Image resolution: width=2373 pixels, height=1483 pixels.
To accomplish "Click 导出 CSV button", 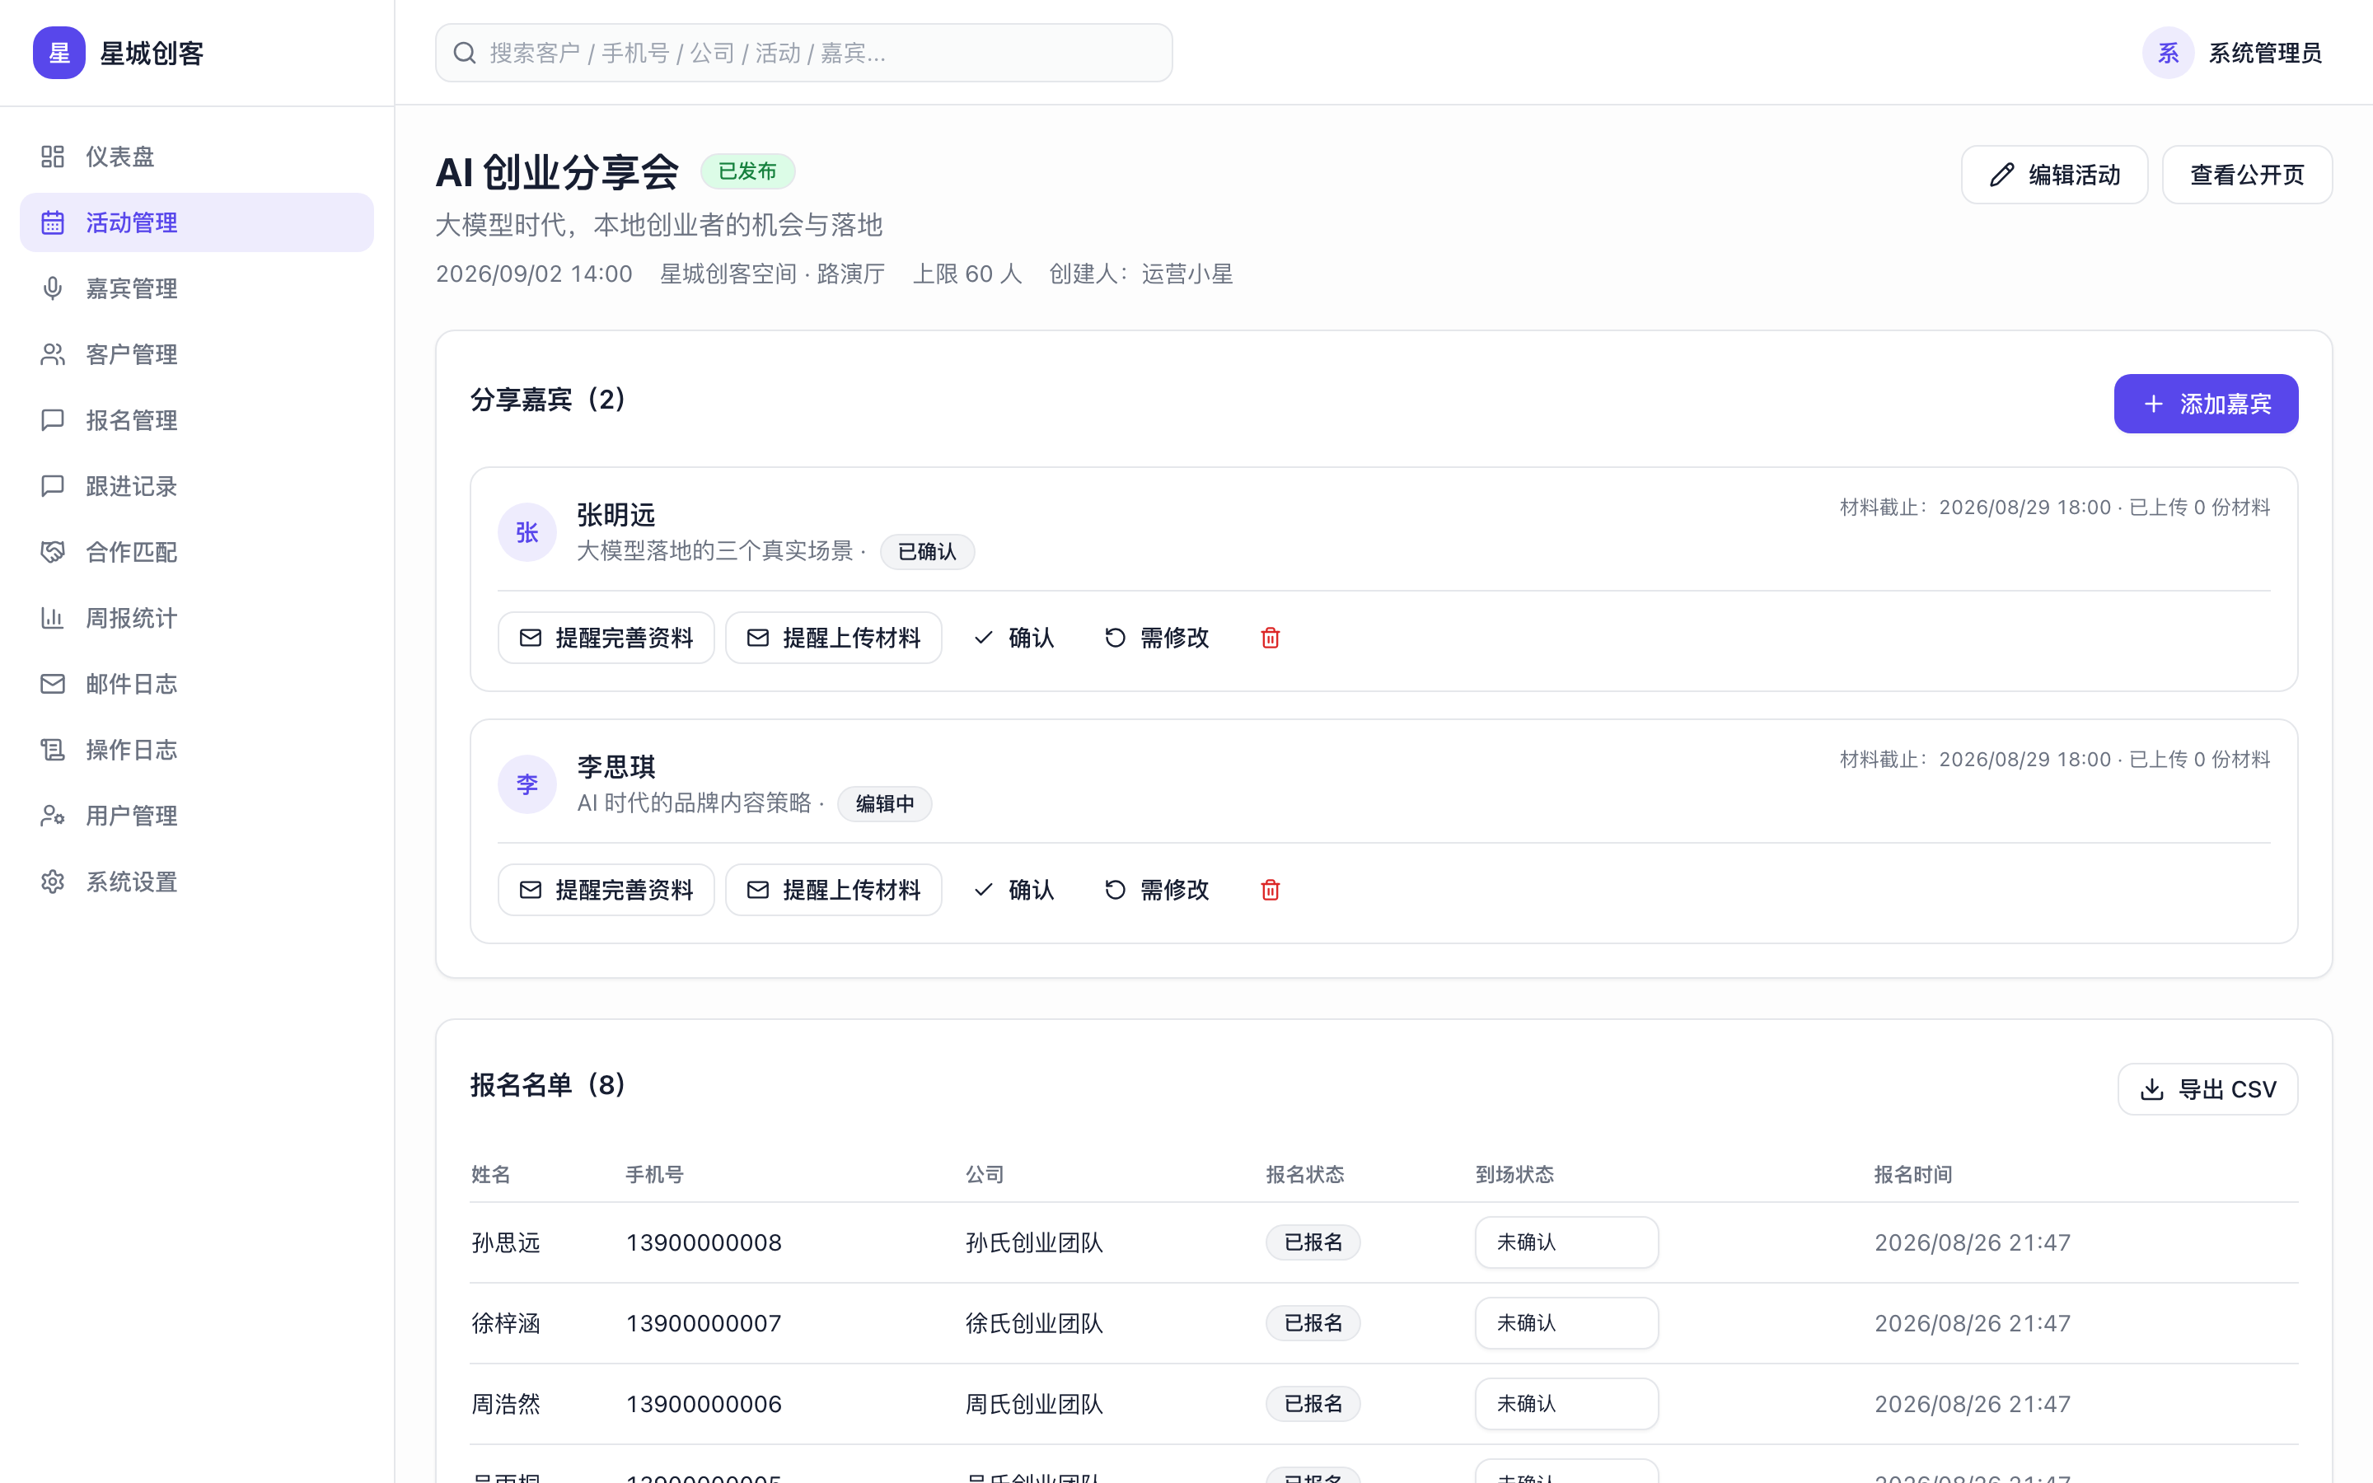I will (2207, 1088).
